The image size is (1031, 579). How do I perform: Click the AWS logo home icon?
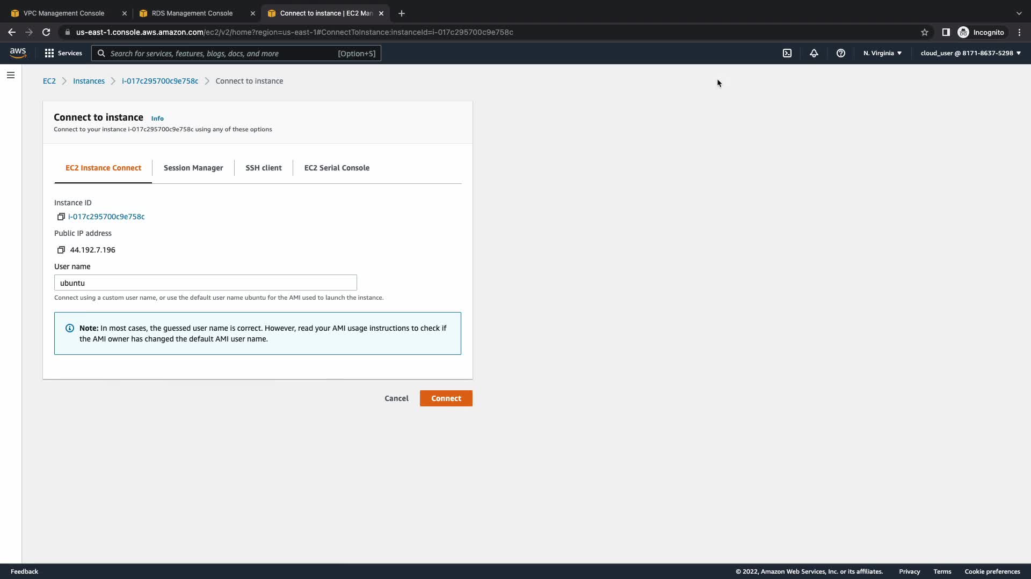(x=18, y=53)
